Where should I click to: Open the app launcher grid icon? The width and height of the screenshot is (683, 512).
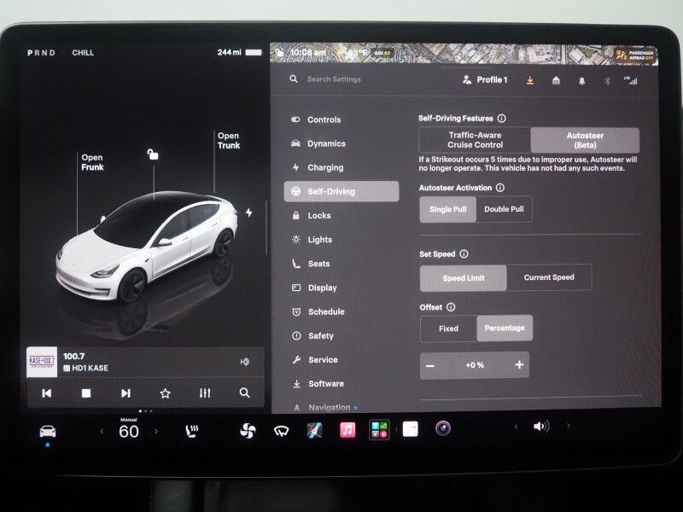click(x=379, y=430)
